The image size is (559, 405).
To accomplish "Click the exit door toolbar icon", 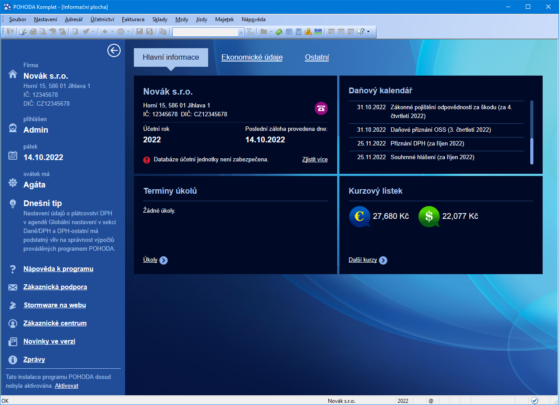I will [11, 32].
